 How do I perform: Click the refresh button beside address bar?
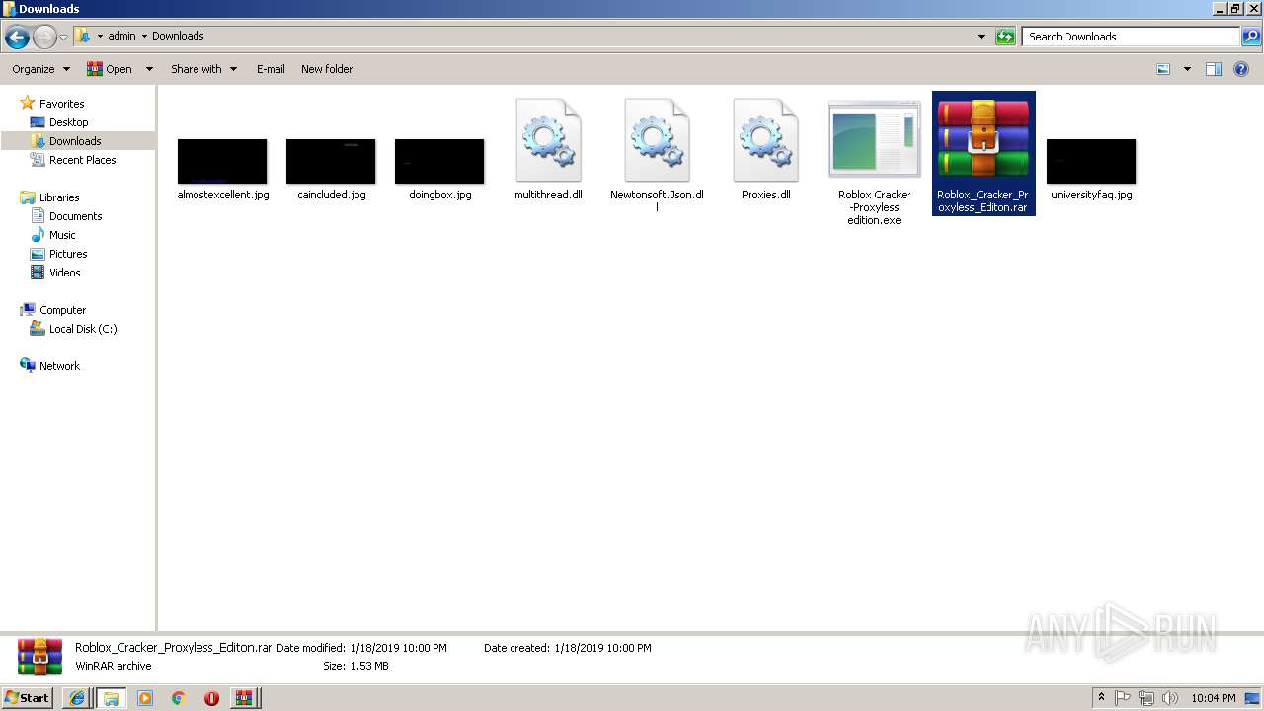click(x=1005, y=37)
